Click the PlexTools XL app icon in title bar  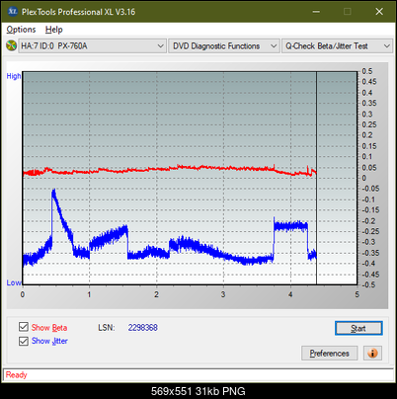pyautogui.click(x=13, y=12)
